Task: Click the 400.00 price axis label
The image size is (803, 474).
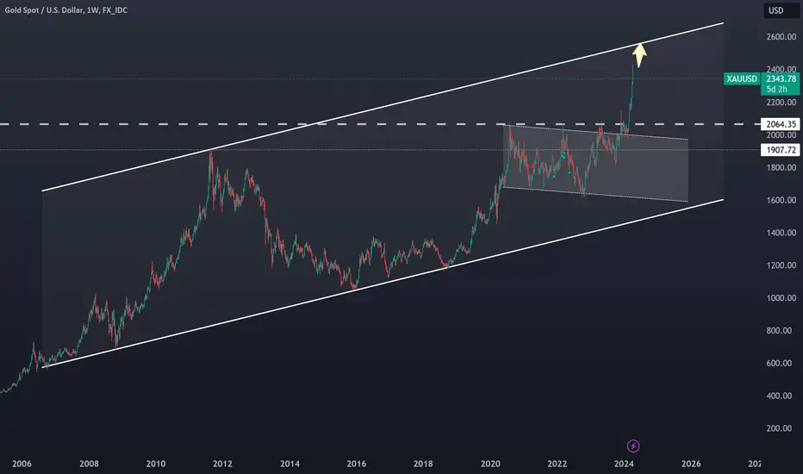Action: pyautogui.click(x=781, y=396)
